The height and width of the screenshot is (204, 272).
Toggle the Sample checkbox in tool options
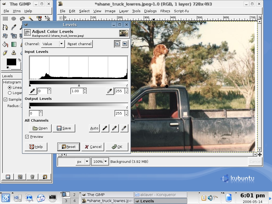pos(5,99)
